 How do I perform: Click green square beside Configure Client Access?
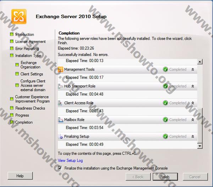click(17, 85)
